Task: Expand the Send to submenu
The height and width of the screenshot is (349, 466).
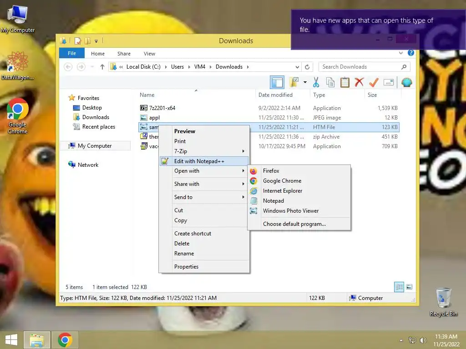Action: coord(204,197)
